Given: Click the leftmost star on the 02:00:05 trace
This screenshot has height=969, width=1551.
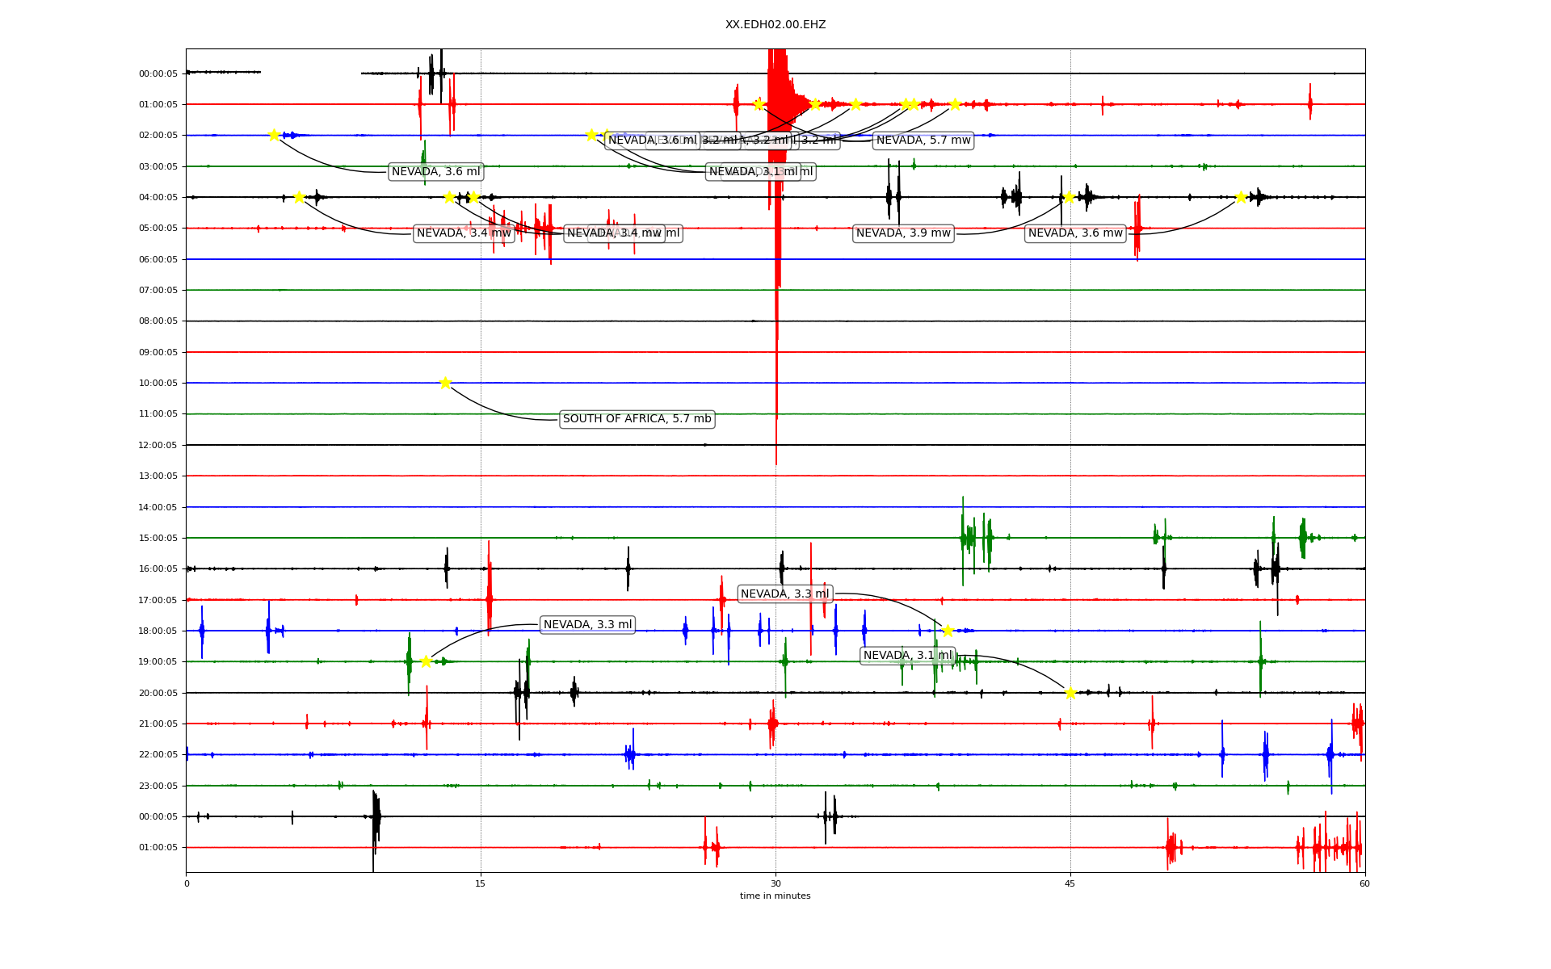Looking at the screenshot, I should click(274, 135).
